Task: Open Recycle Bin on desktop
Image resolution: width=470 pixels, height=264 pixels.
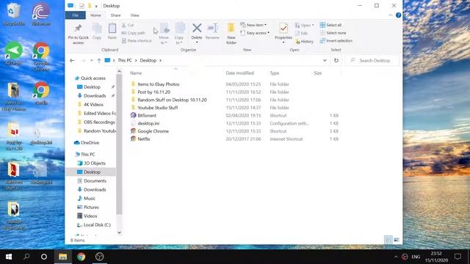Action: 13,15
